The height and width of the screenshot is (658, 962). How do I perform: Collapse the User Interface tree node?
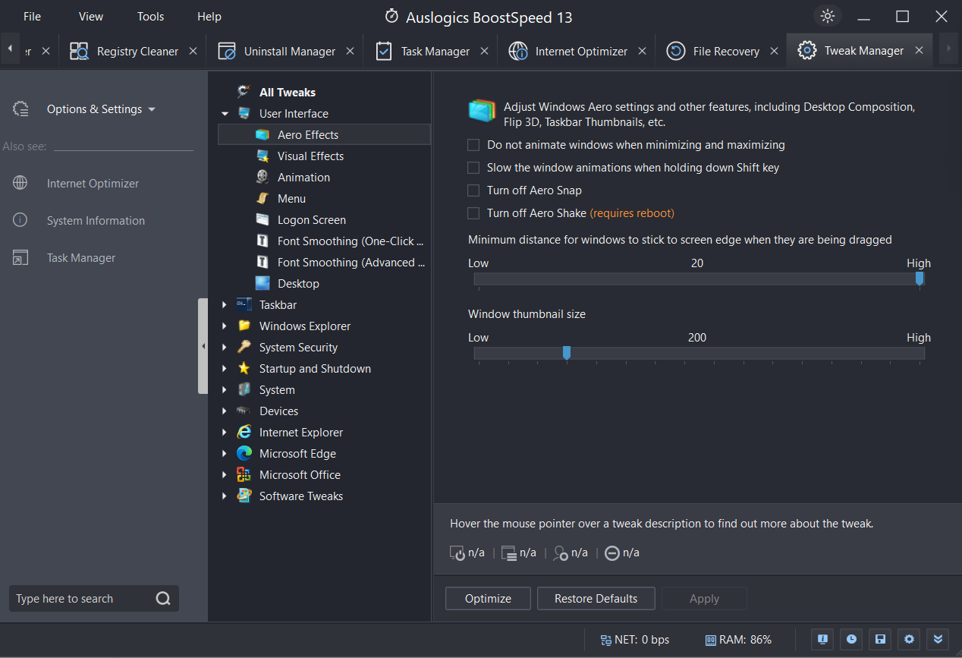pos(225,114)
